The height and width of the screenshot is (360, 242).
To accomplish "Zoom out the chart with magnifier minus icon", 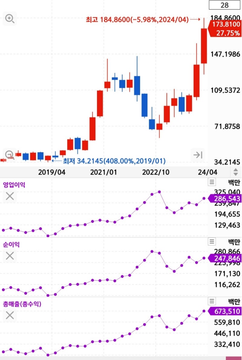I will click(10, 155).
